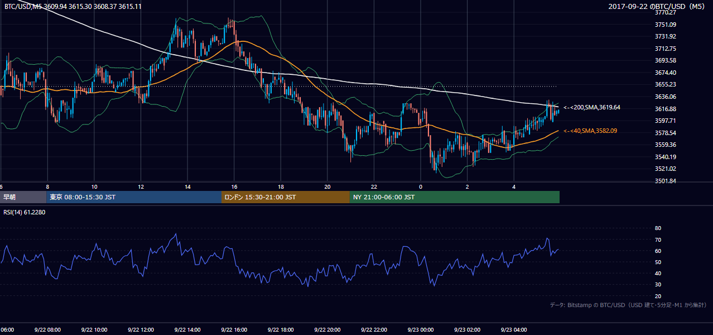This screenshot has width=713, height=335.
Task: Click the Bitstamp data source note
Action: click(x=628, y=305)
